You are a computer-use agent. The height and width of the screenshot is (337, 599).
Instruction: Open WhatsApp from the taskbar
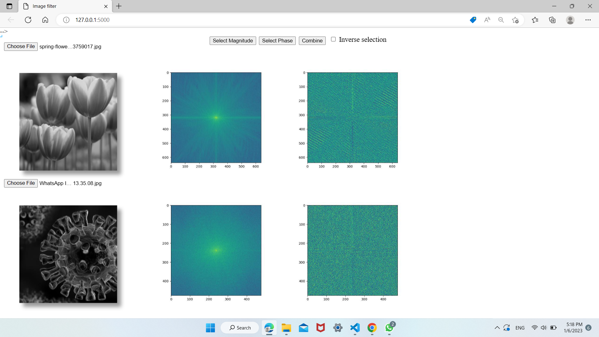click(x=389, y=328)
